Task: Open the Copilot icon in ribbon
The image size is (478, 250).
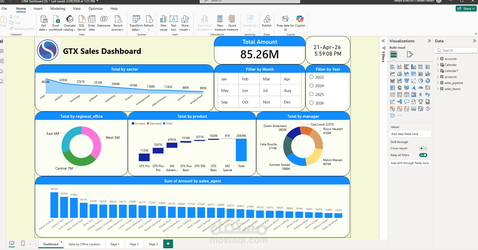Action: pos(300,19)
